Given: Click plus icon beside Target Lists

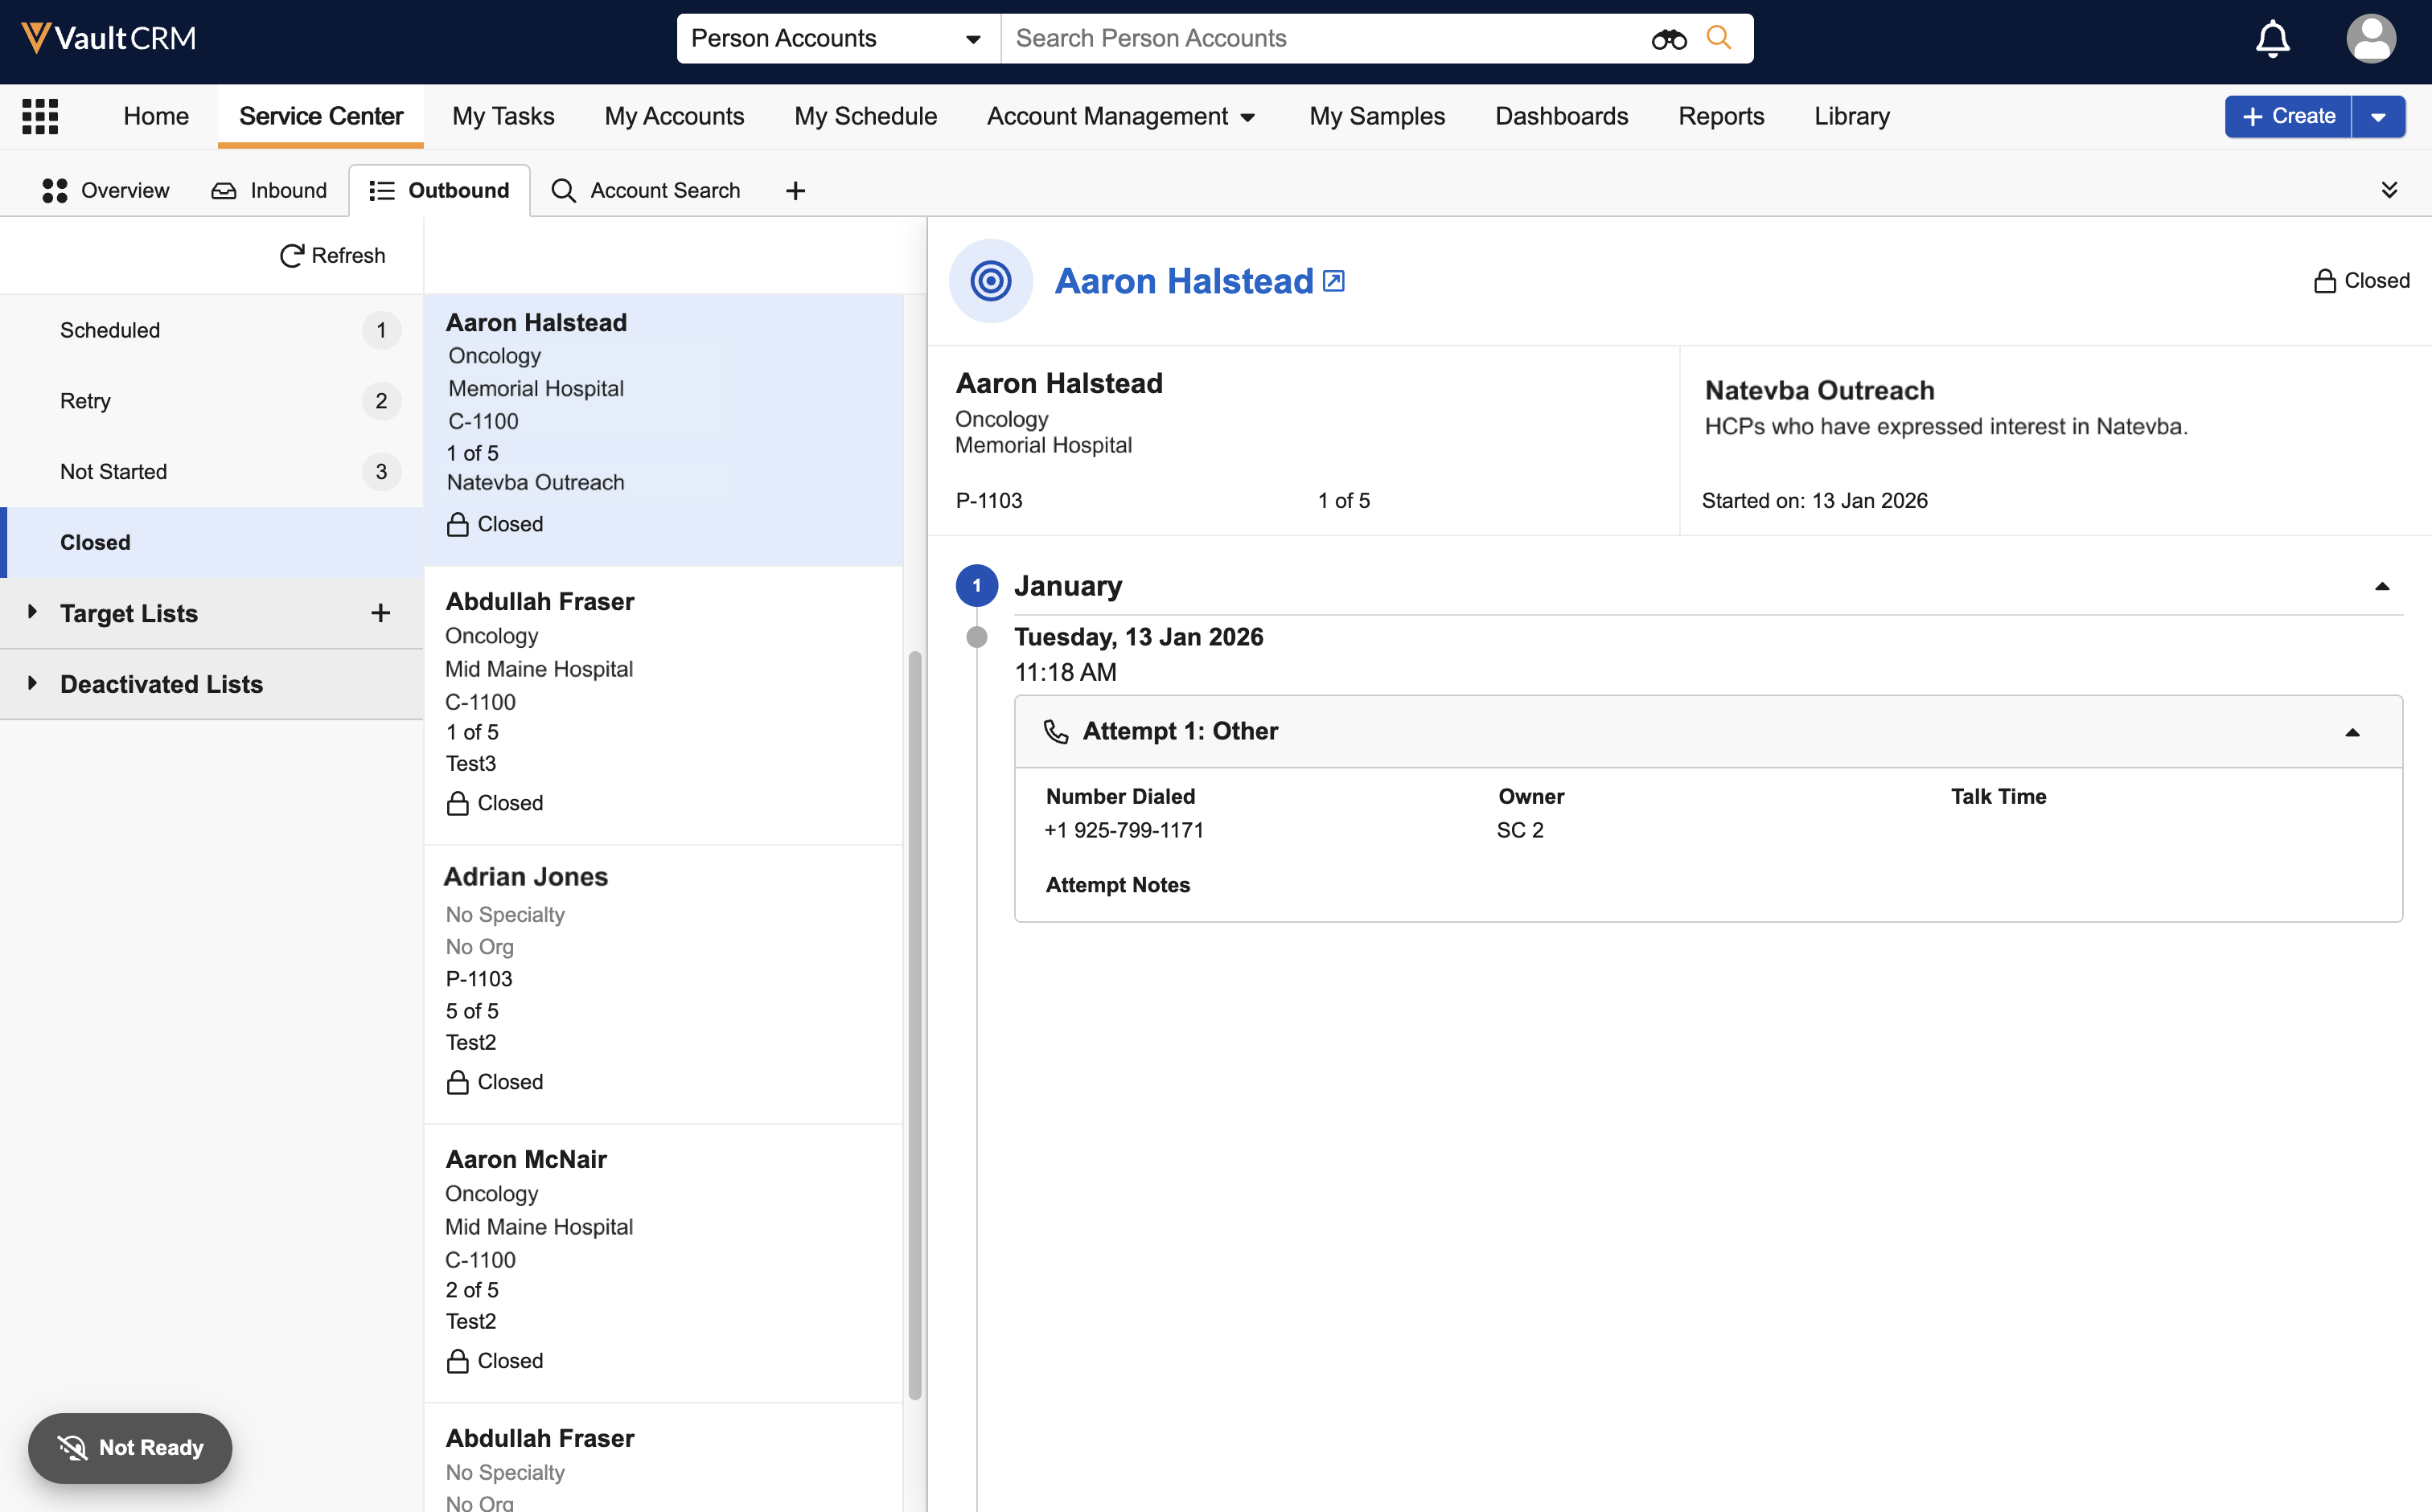Looking at the screenshot, I should coord(380,613).
